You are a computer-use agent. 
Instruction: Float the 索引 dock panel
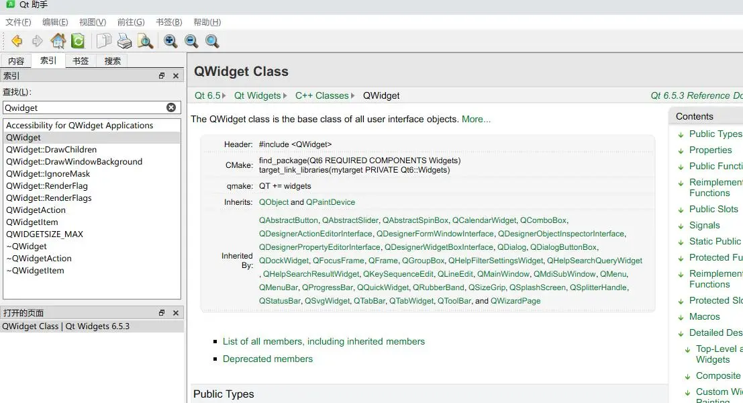(x=162, y=76)
